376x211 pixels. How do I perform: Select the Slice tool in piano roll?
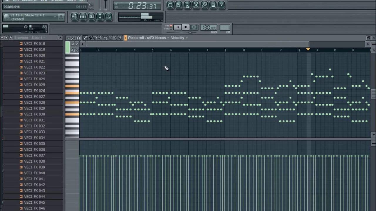click(105, 38)
